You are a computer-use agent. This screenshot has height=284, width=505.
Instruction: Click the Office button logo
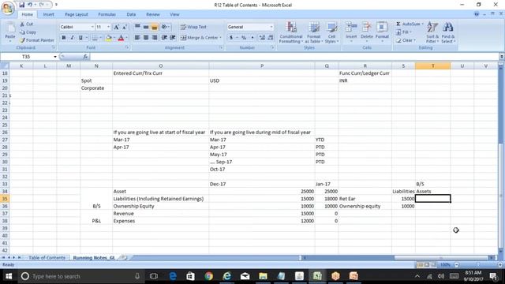(x=8, y=8)
